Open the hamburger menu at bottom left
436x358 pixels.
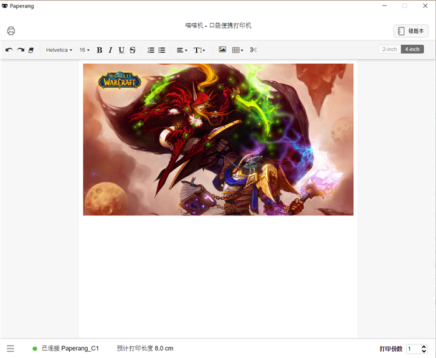(11, 349)
